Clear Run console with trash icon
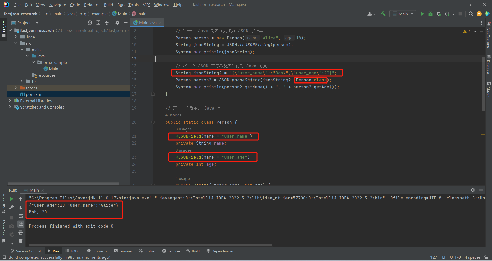The image size is (492, 261). coord(21,241)
